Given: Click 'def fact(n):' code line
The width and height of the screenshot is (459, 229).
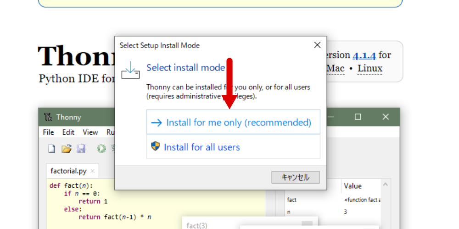Looking at the screenshot, I should pos(71,186).
